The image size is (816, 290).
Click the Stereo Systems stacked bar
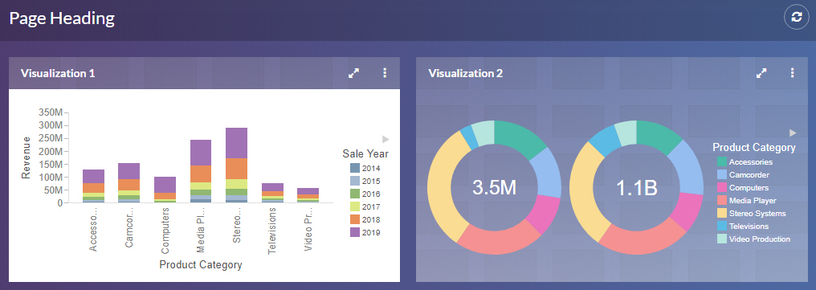[x=236, y=165]
